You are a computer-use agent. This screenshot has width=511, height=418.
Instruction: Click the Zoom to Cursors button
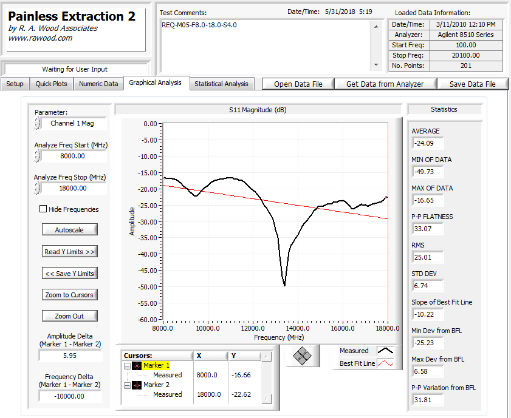pos(69,295)
